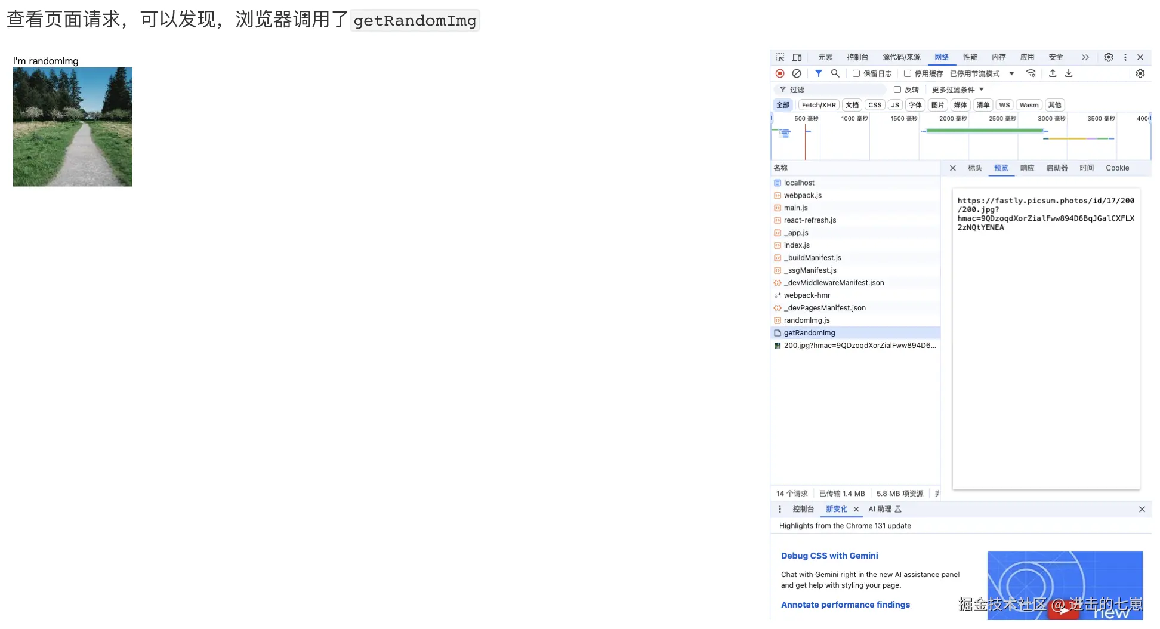1160x629 pixels.
Task: Enable the 保留日志 checkbox
Action: [856, 73]
